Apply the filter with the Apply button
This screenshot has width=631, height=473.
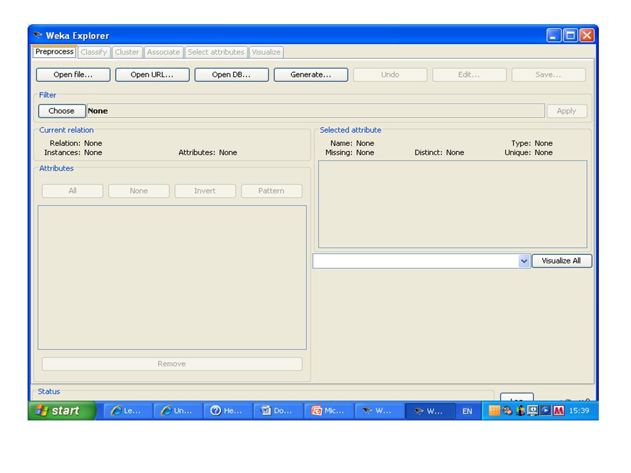tap(567, 111)
